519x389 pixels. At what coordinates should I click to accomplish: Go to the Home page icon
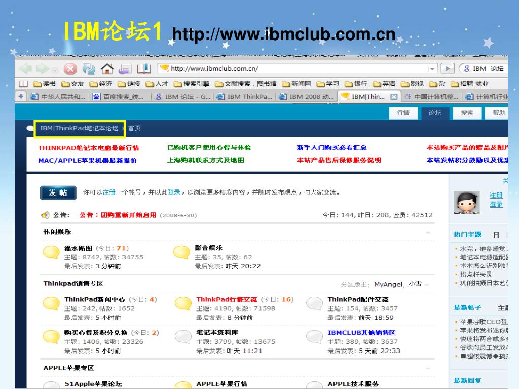(107, 69)
